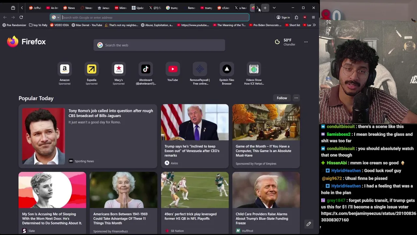The height and width of the screenshot is (235, 417).
Task: Switch to the /r/Pul Reddit tab
Action: pos(35,8)
